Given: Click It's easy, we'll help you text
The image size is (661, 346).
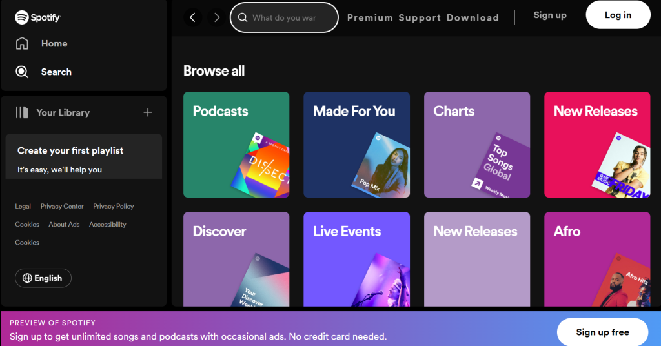Looking at the screenshot, I should pyautogui.click(x=60, y=170).
